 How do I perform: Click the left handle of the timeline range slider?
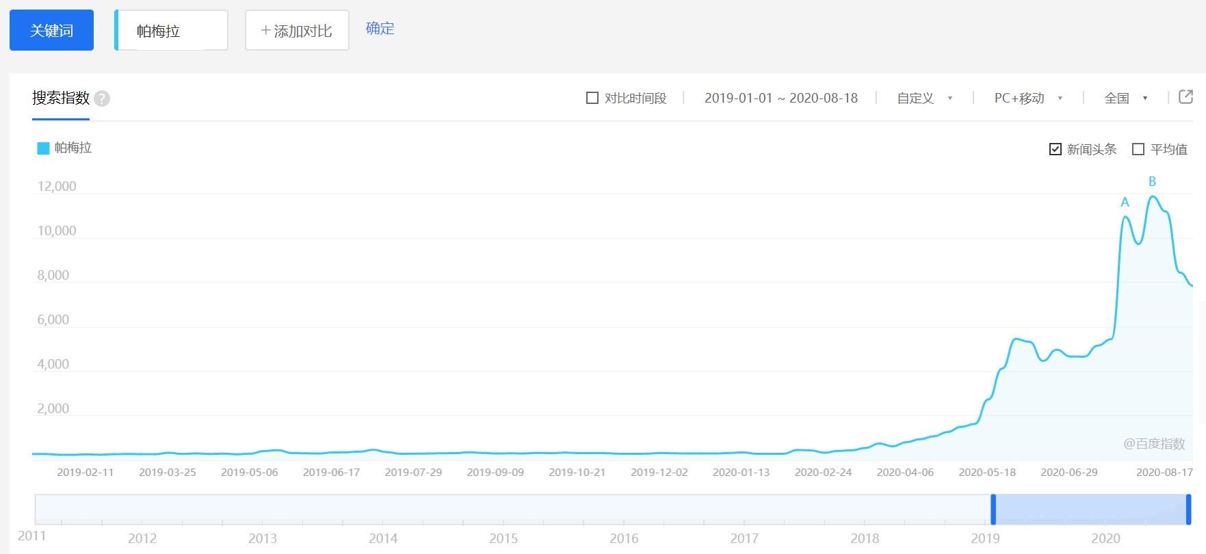coord(993,510)
